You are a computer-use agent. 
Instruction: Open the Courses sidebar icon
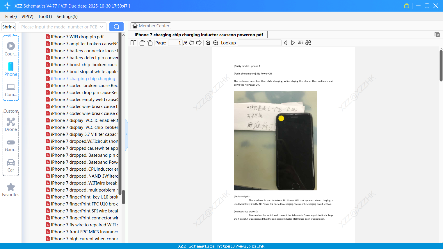(11, 49)
